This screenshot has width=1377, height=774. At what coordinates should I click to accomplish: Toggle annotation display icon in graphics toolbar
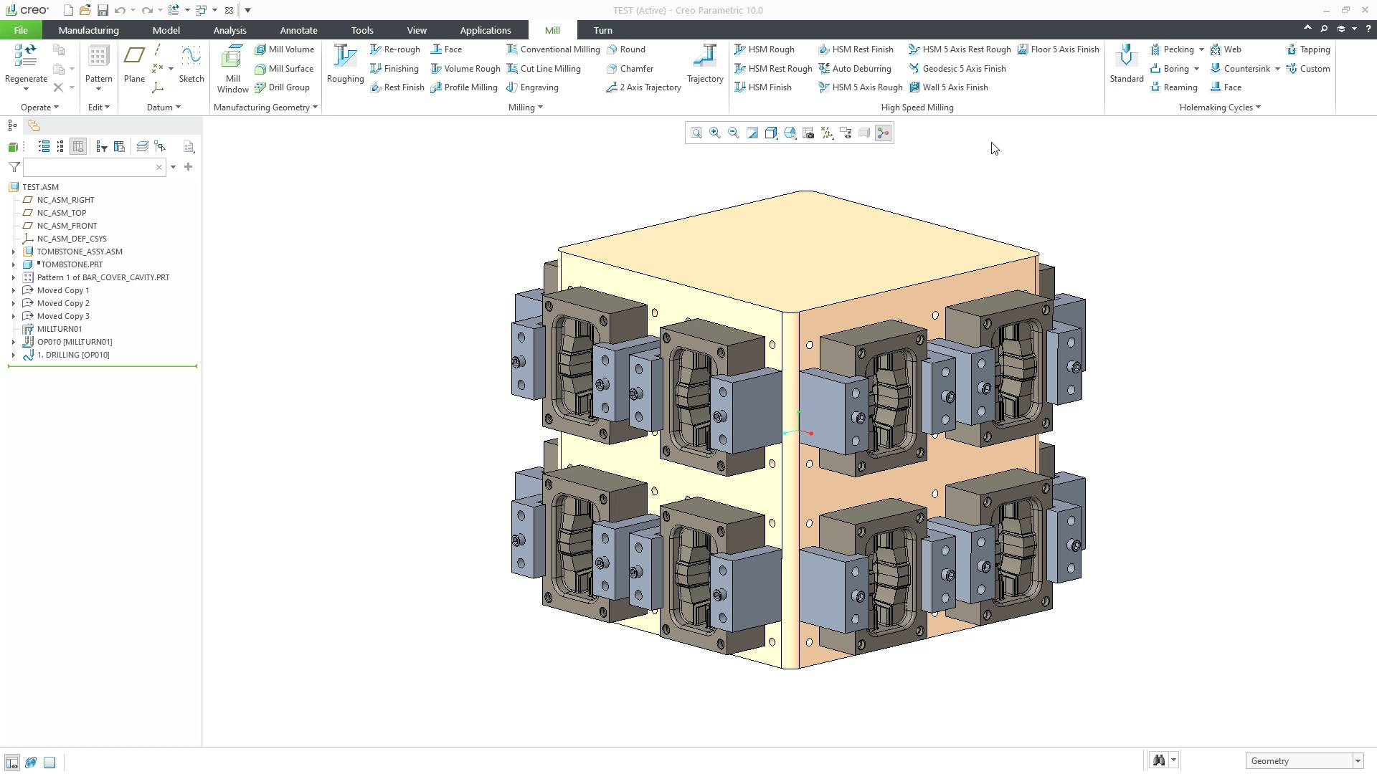tap(846, 133)
